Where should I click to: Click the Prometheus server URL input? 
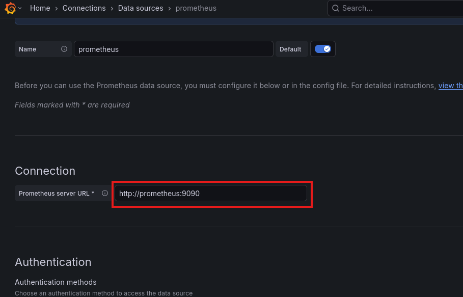pyautogui.click(x=210, y=194)
